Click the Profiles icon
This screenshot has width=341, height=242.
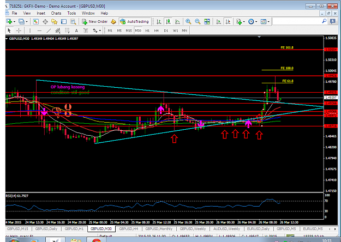(21, 21)
